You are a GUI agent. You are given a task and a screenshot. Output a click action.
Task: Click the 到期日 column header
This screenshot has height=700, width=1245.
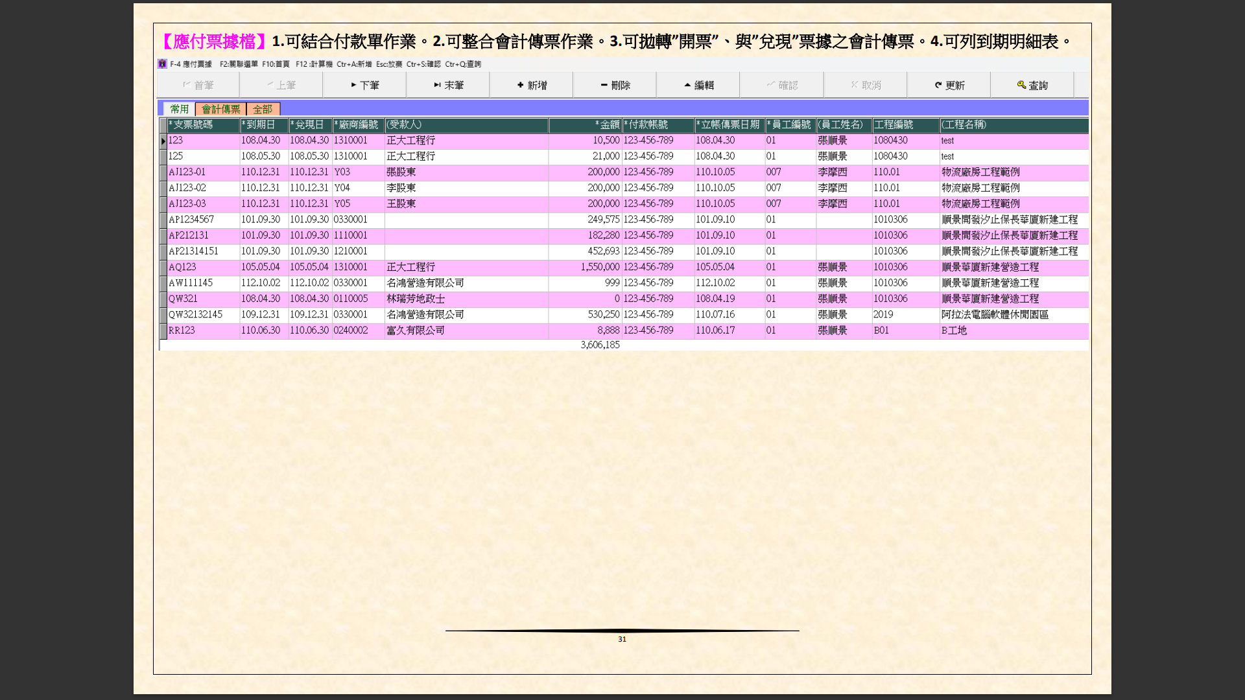point(264,124)
